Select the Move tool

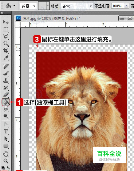click(6, 22)
